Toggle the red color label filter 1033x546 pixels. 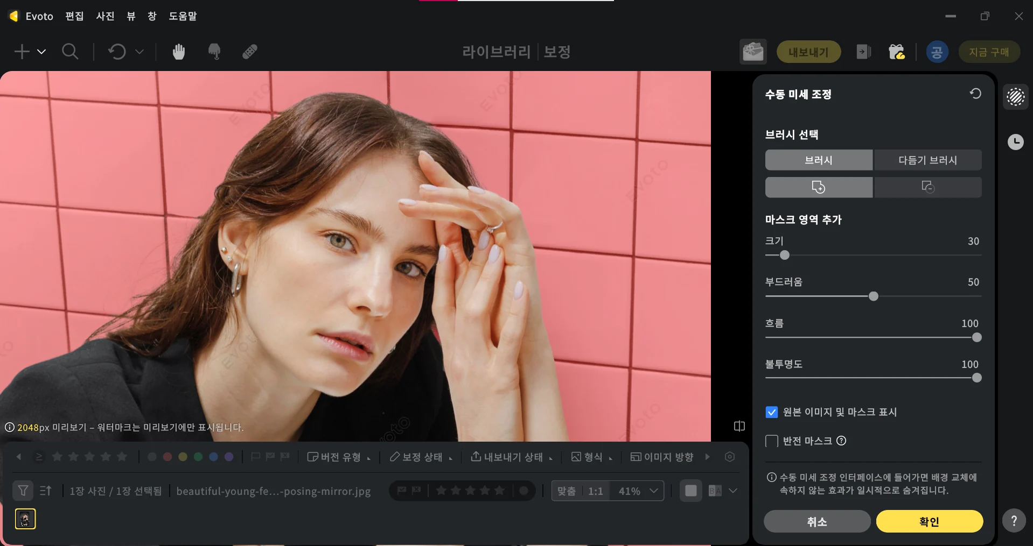click(x=167, y=457)
